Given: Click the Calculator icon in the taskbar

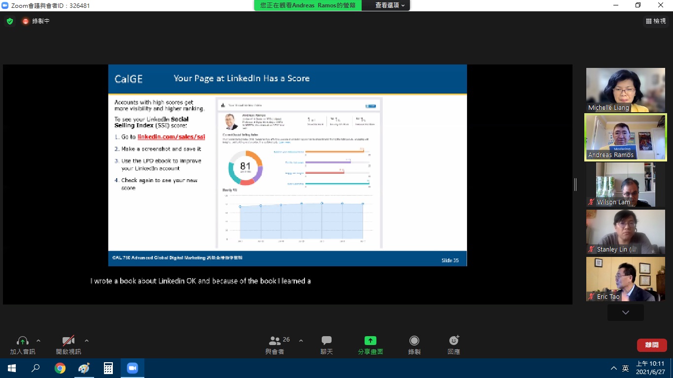Looking at the screenshot, I should pos(108,368).
